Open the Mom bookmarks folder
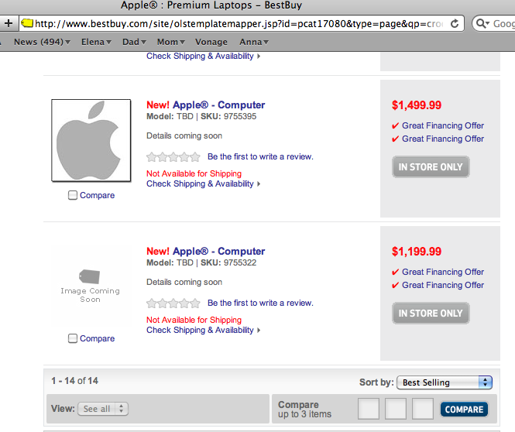Image resolution: width=515 pixels, height=432 pixels. [171, 42]
